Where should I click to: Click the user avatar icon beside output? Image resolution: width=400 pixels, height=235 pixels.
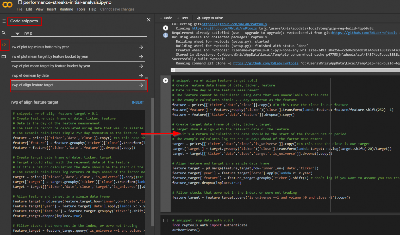[166, 35]
